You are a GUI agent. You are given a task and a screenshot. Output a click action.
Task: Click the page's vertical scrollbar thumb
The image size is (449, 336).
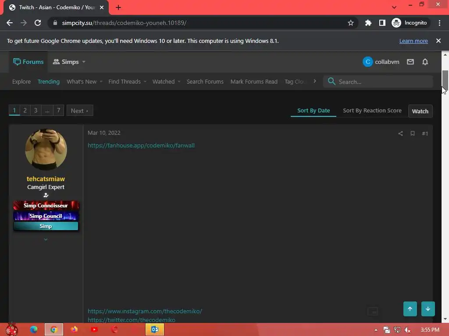point(445,80)
